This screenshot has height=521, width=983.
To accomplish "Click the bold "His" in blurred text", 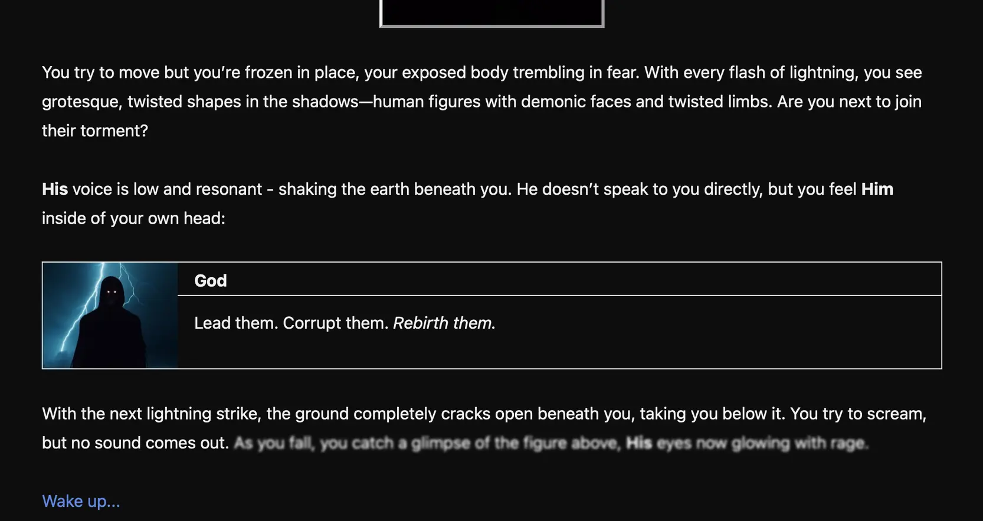I will pos(638,443).
